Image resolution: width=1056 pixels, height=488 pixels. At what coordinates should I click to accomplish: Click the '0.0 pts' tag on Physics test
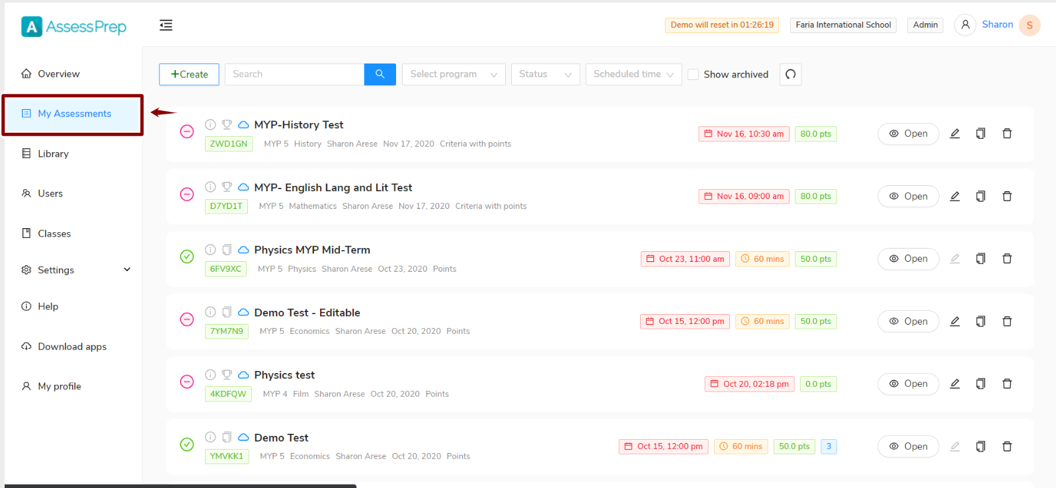pyautogui.click(x=818, y=384)
